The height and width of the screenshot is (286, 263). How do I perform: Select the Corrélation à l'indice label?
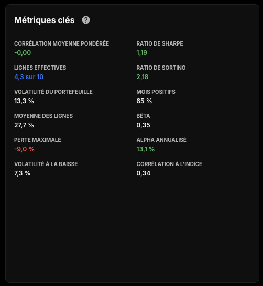169,164
